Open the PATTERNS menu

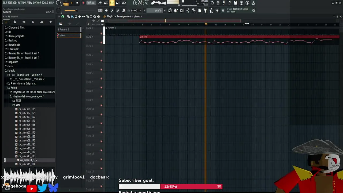click(22, 3)
